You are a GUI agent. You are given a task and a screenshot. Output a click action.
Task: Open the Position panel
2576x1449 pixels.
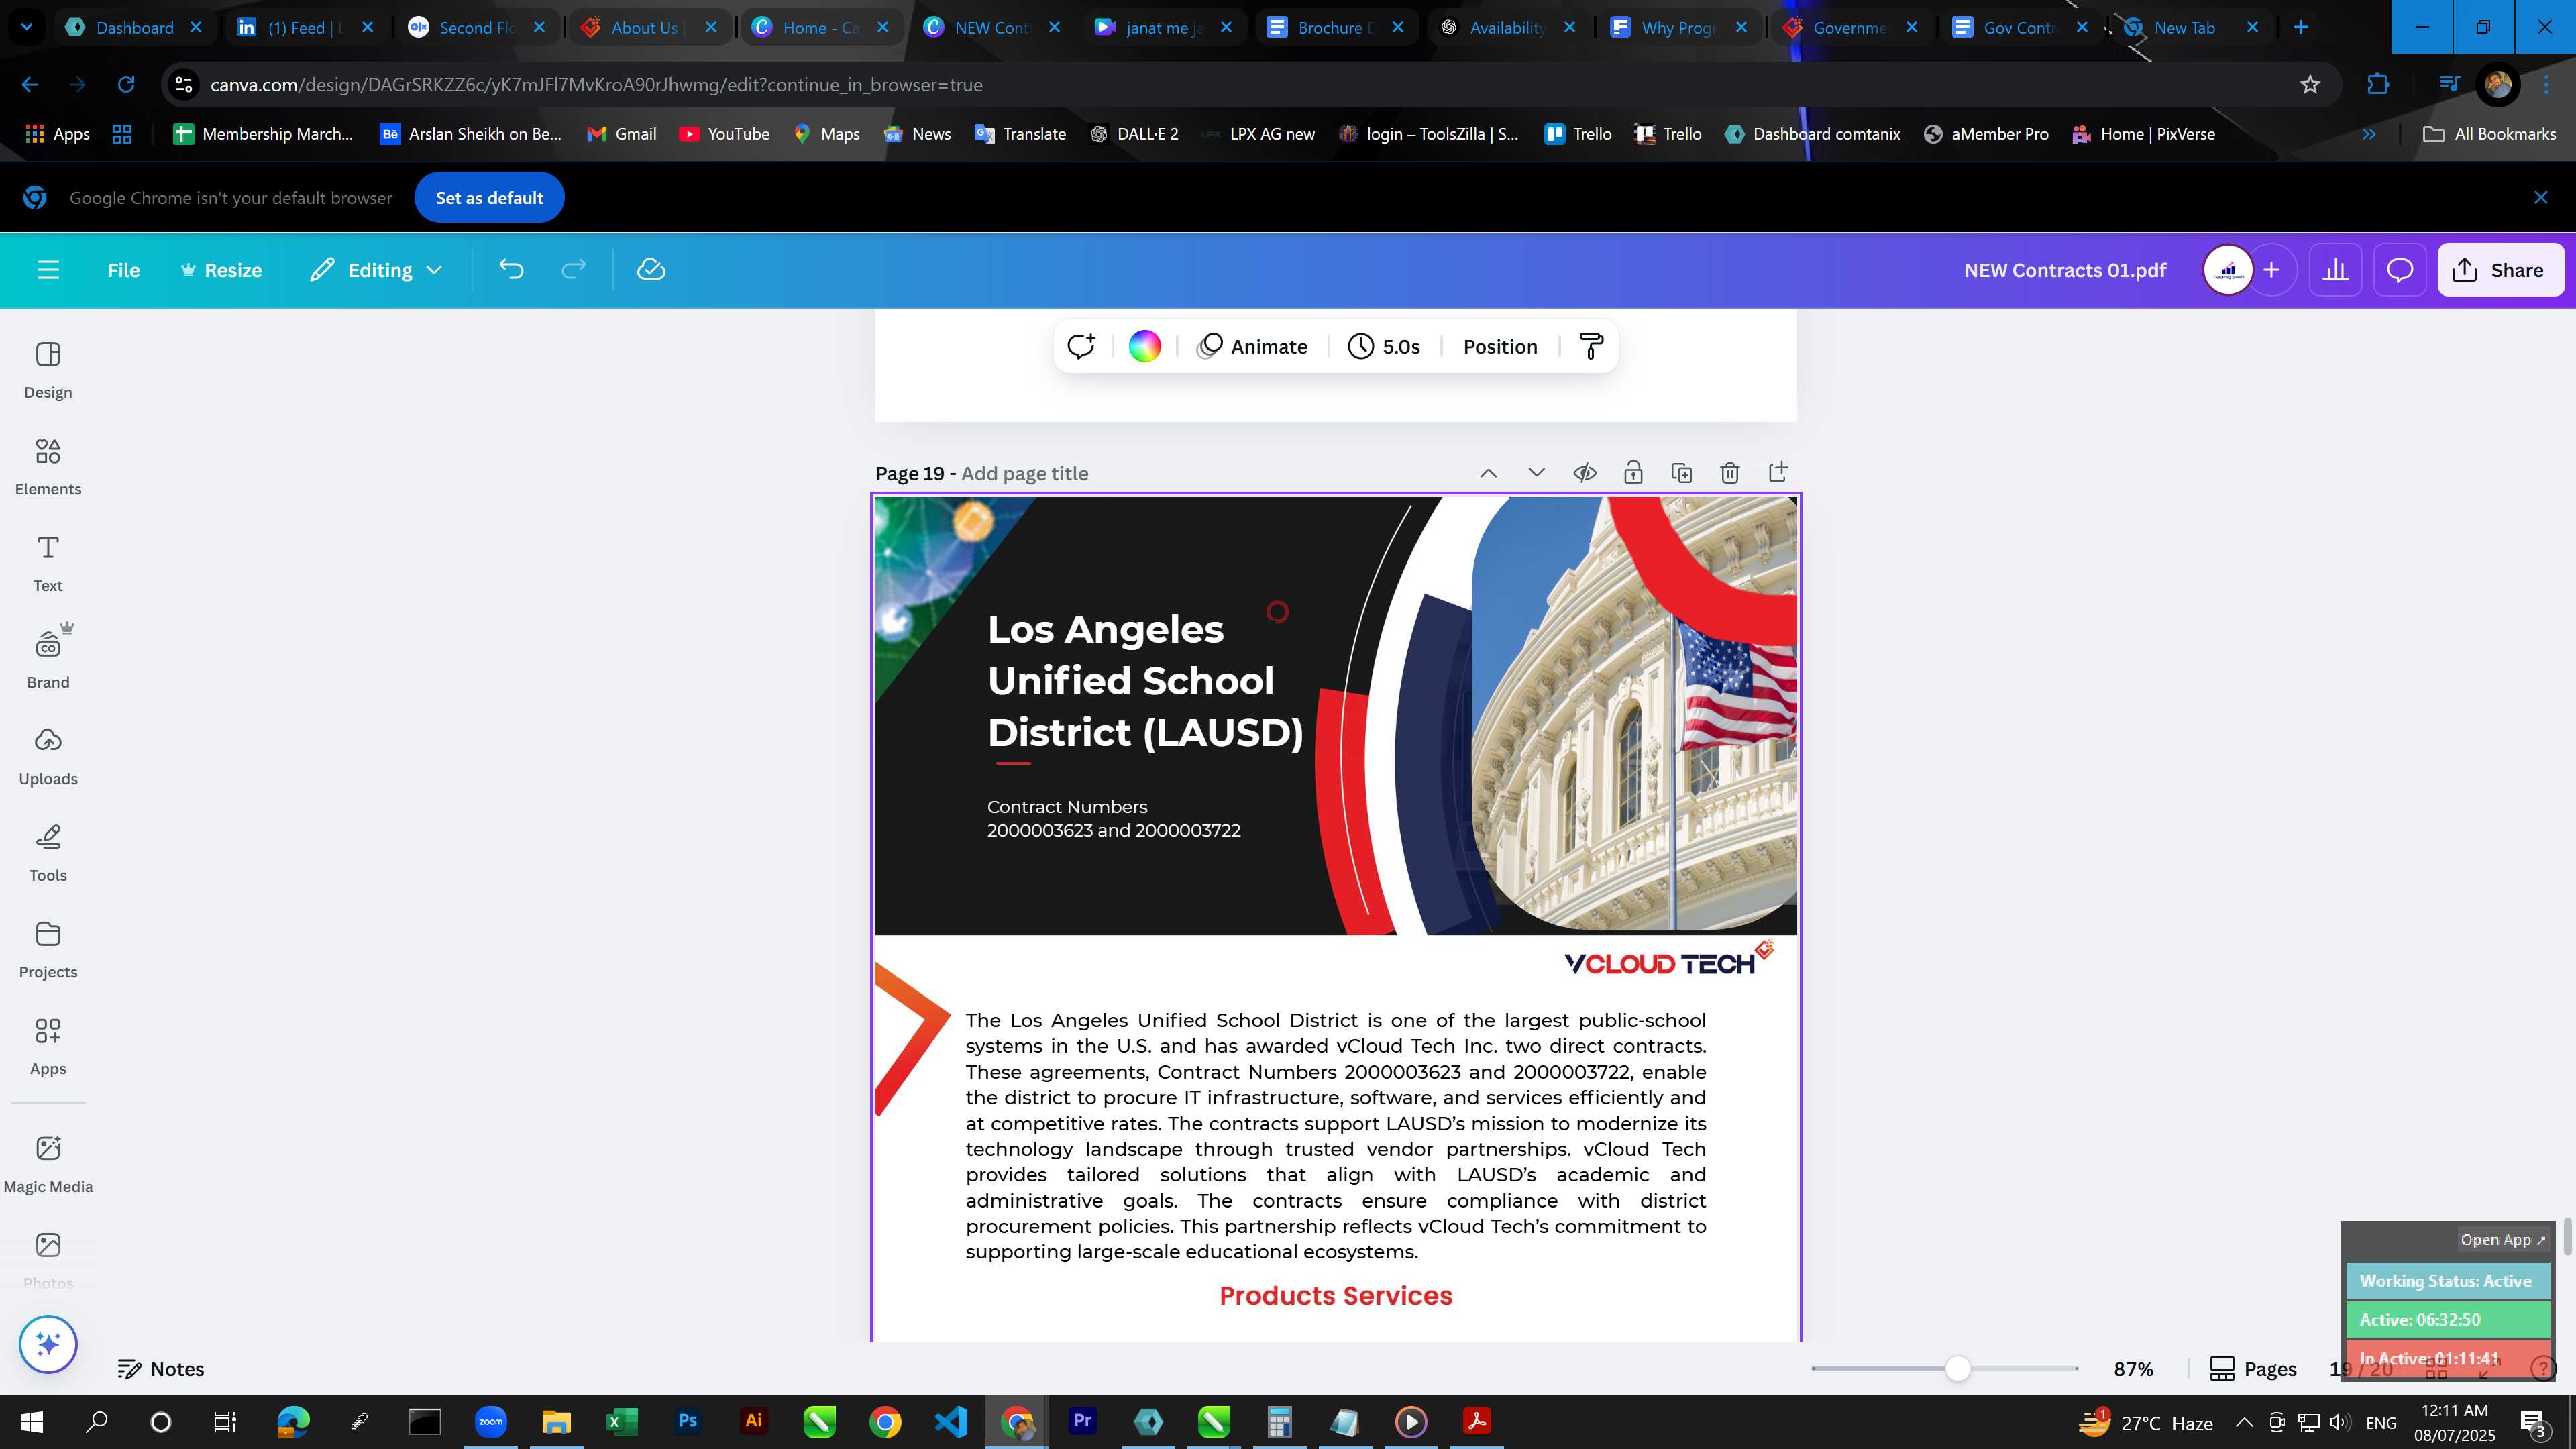pos(1500,347)
